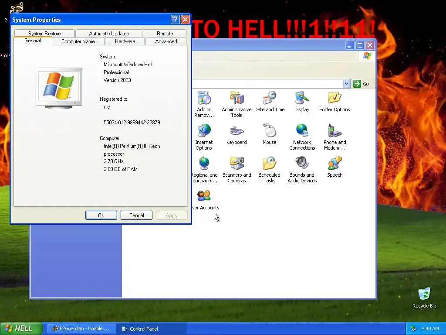This screenshot has height=335, width=446.
Task: Open Regional and Language Options icon
Action: point(204,164)
